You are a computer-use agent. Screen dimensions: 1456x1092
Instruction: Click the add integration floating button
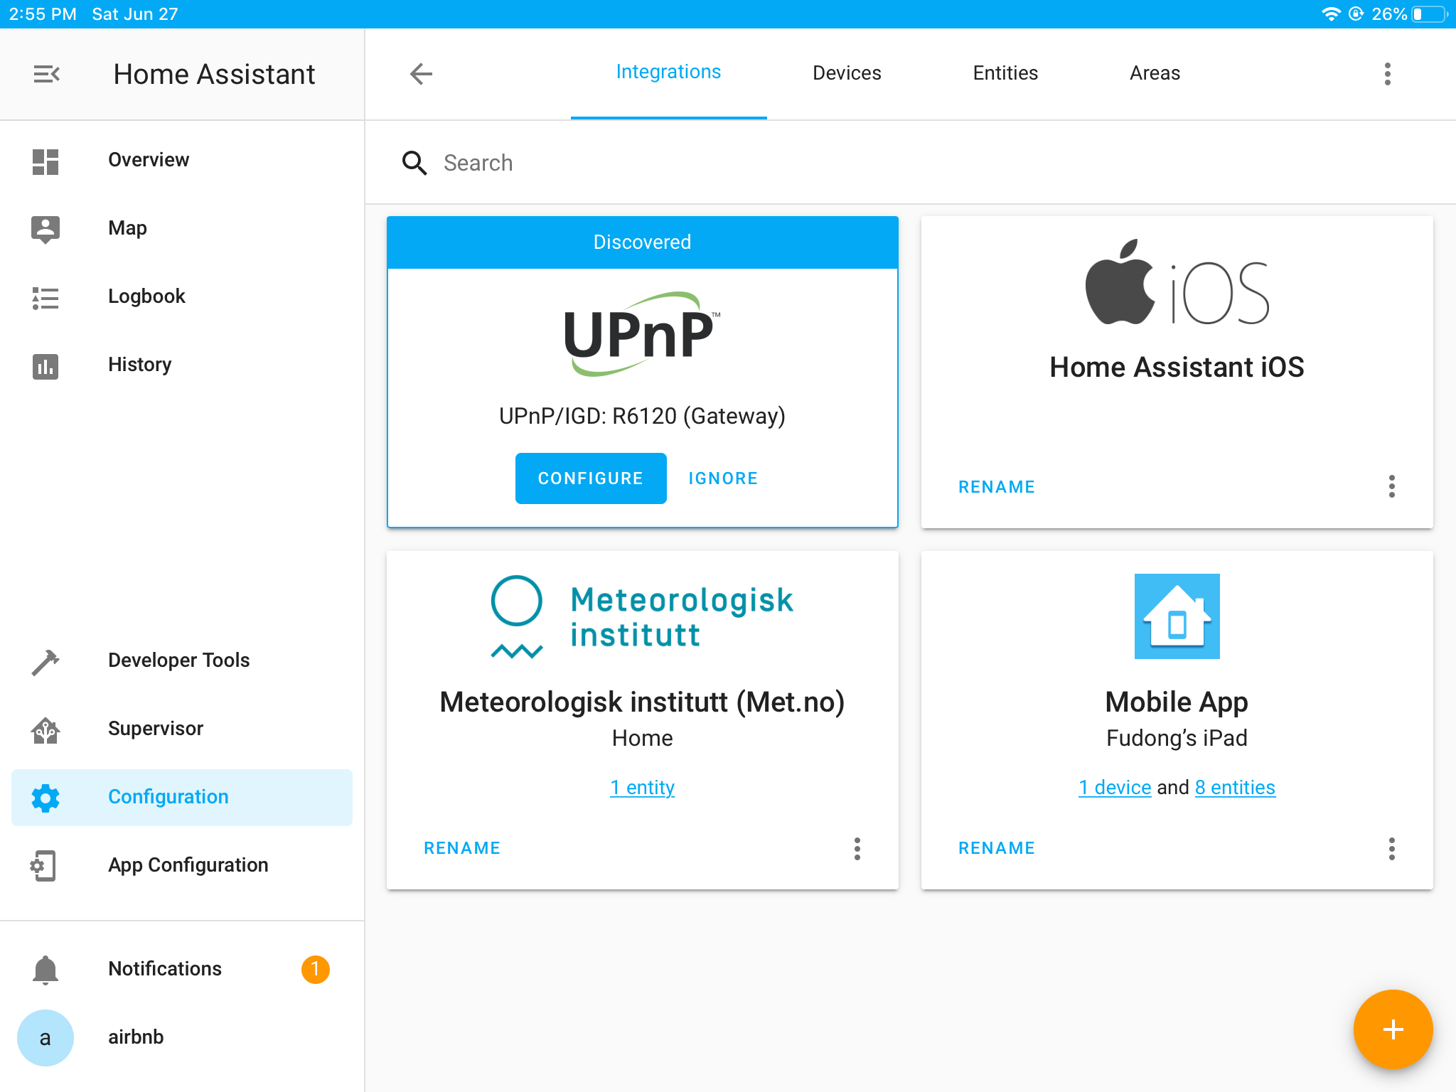1393,1029
